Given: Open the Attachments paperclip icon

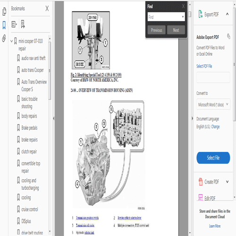Looking at the screenshot, I should coord(4,38).
